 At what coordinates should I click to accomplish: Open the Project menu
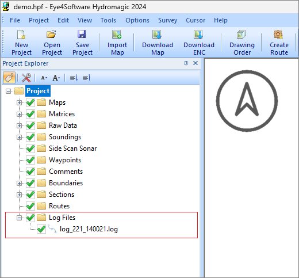point(39,20)
